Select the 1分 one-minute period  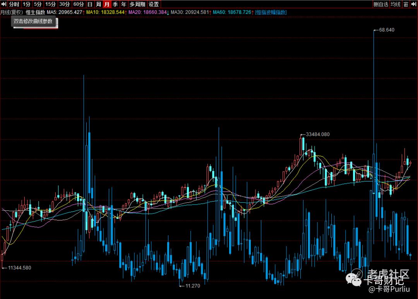pos(26,4)
